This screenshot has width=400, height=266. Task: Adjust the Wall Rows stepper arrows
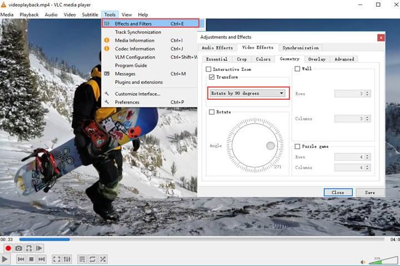point(367,94)
